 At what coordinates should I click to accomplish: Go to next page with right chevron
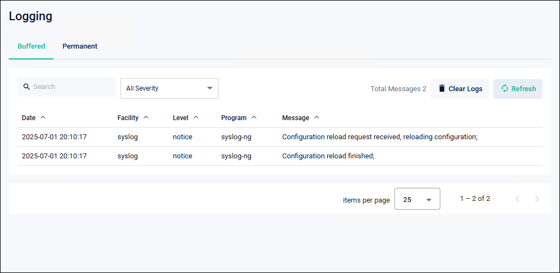coord(537,199)
